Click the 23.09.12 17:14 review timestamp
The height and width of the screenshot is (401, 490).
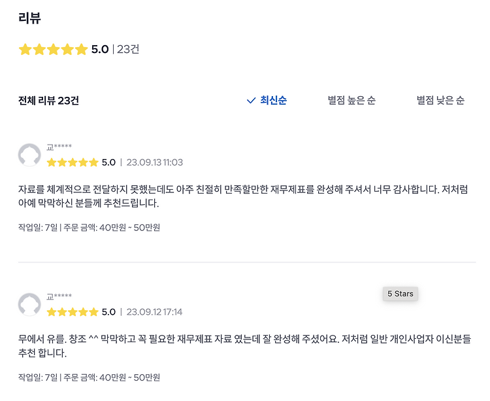(x=154, y=312)
